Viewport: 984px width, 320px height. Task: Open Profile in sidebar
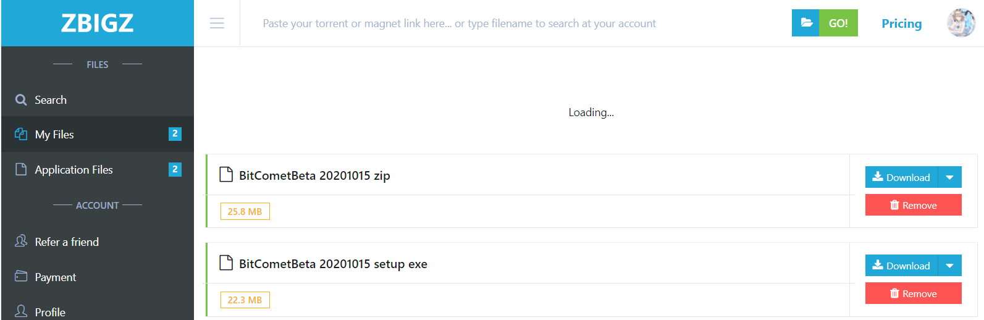tap(98, 311)
